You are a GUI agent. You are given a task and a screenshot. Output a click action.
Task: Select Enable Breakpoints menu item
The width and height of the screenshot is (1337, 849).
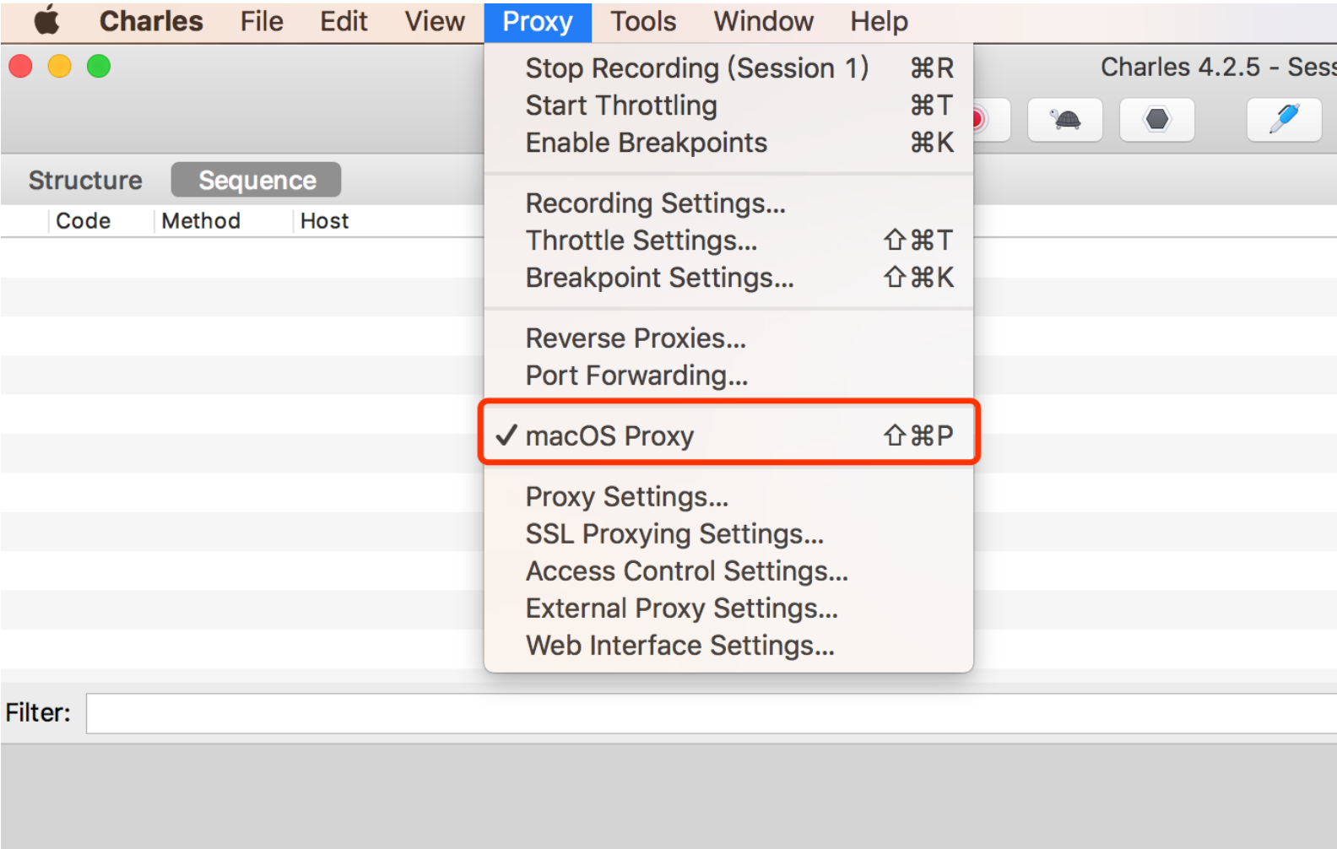tap(728, 143)
